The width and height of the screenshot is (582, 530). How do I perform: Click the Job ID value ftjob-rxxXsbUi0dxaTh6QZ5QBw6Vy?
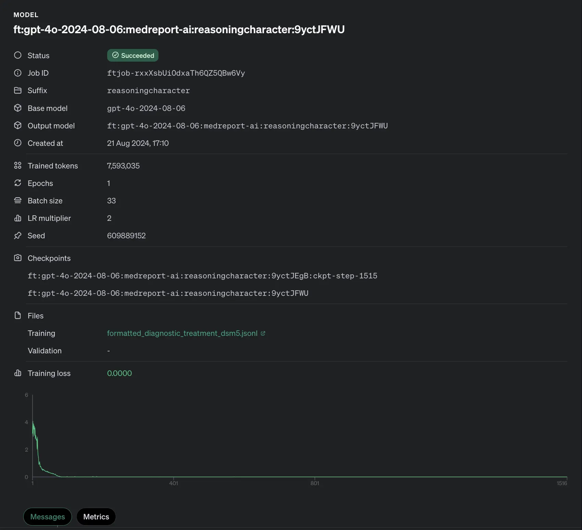tap(176, 73)
